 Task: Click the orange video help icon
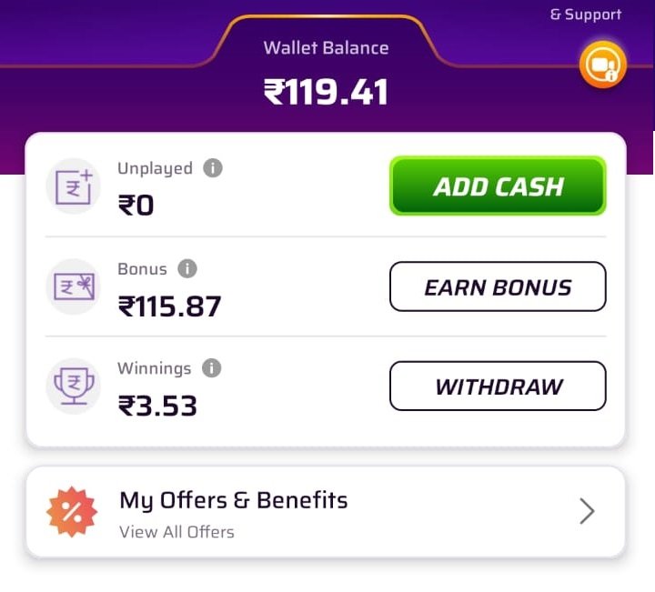tap(603, 65)
